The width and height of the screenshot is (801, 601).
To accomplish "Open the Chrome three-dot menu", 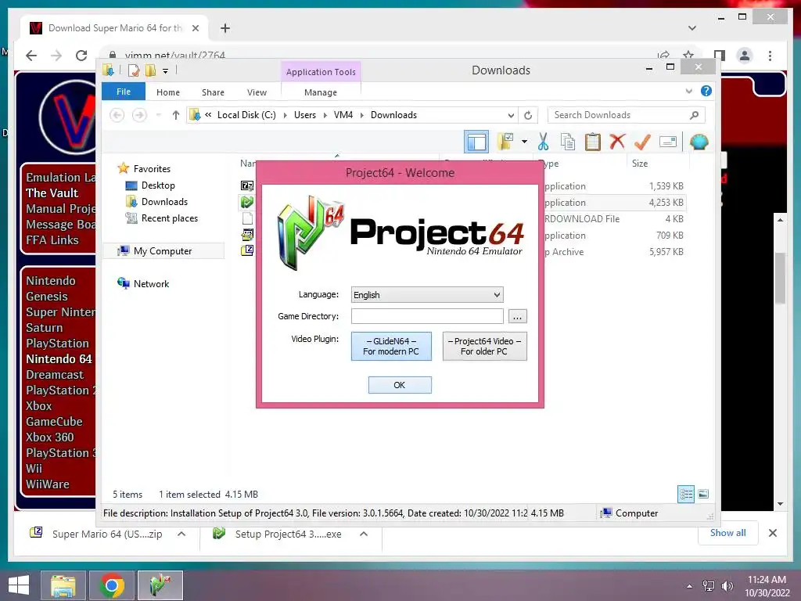I will click(x=770, y=56).
